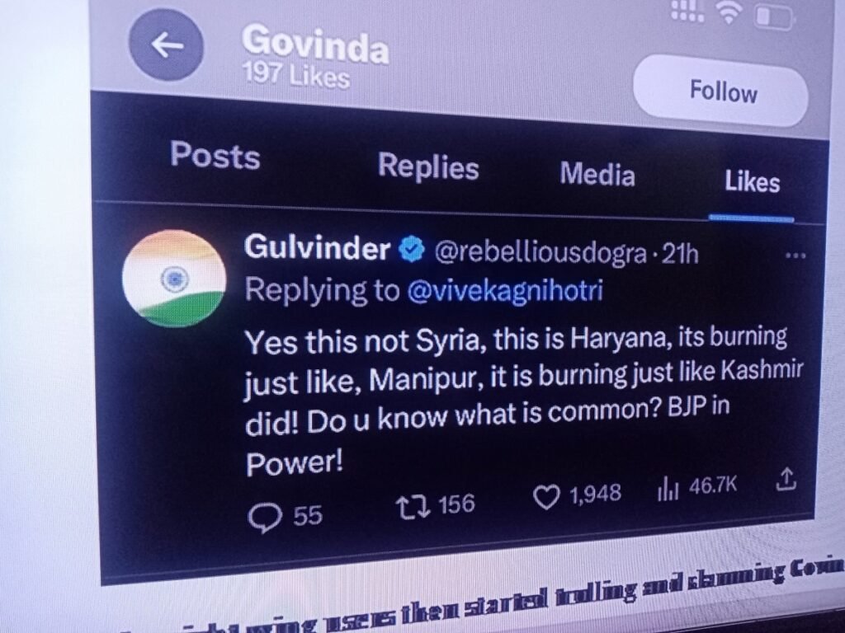Click the Govinda profile name header
The height and width of the screenshot is (633, 845).
[x=315, y=46]
